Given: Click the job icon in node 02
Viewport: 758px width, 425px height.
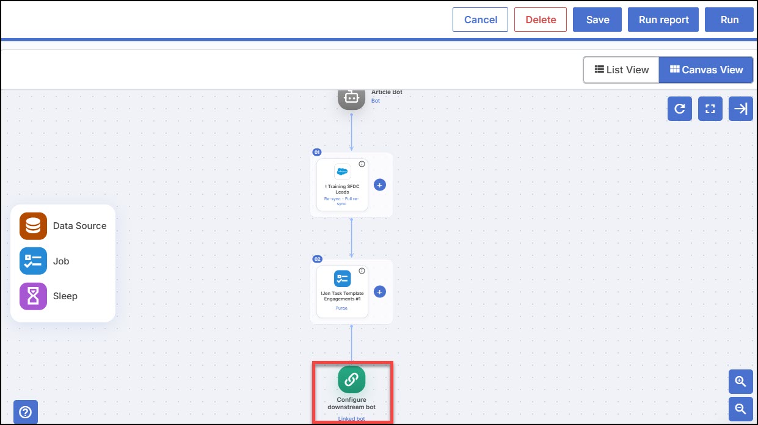Looking at the screenshot, I should (x=343, y=278).
